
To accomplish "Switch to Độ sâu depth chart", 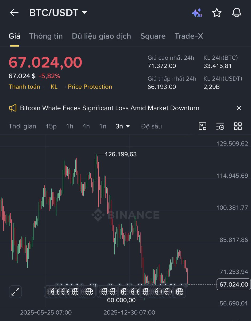I will (x=152, y=126).
